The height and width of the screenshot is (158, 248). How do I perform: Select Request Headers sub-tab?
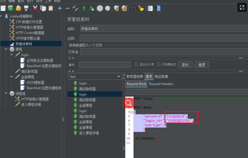161,84
